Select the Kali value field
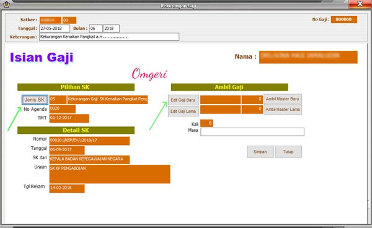 (206, 123)
